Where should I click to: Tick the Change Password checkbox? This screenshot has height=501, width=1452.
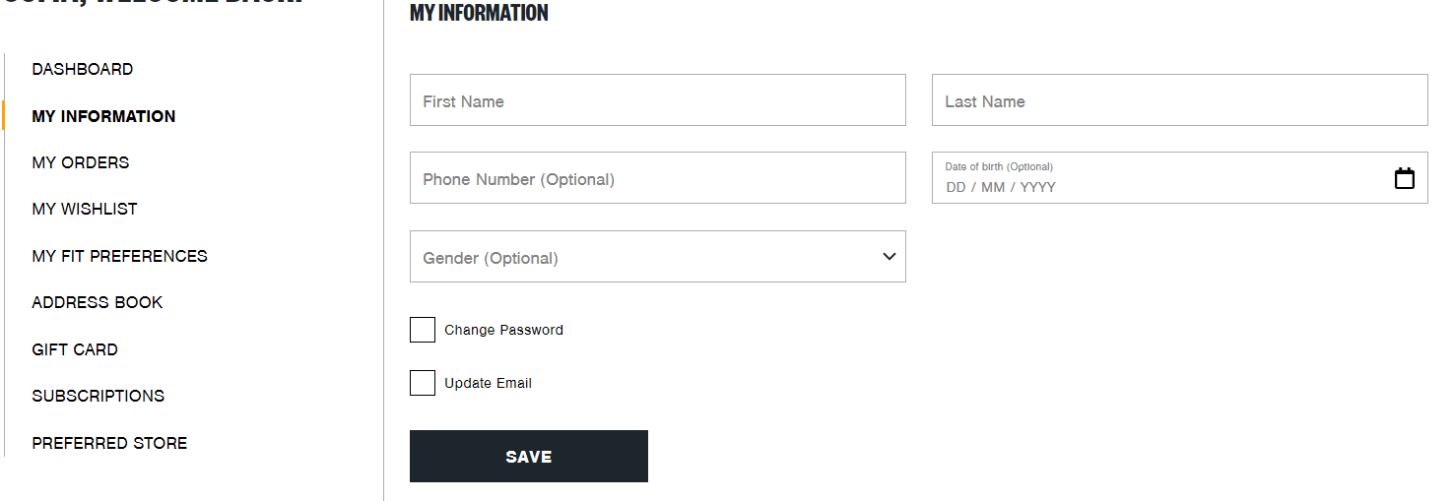point(423,330)
